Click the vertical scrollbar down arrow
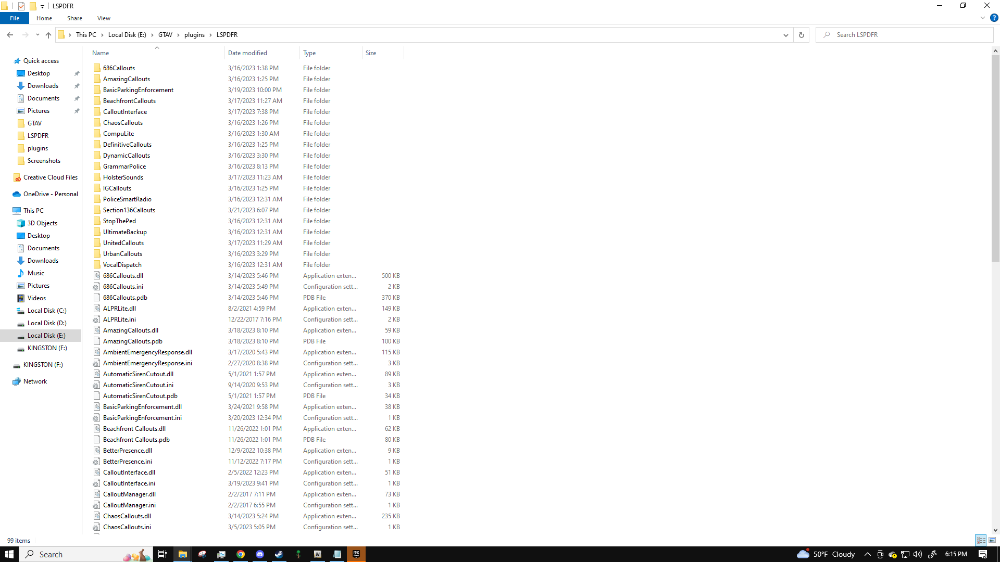 point(995,530)
